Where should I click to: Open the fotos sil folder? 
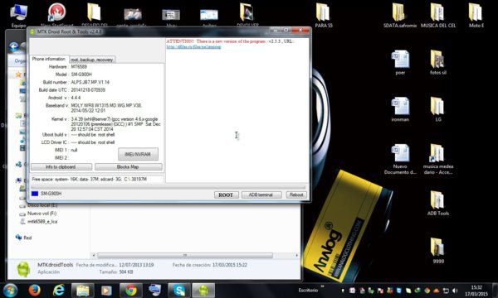click(x=438, y=62)
